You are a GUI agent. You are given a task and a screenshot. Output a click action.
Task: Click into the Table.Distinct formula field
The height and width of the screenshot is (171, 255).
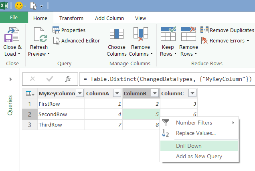[x=167, y=79]
